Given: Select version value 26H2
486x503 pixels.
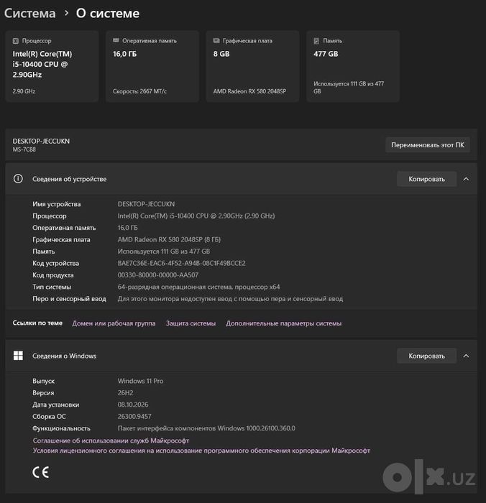Looking at the screenshot, I should pyautogui.click(x=125, y=393).
